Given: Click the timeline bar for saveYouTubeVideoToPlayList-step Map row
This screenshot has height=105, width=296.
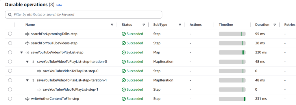Looking at the screenshot, I should 232,52.
